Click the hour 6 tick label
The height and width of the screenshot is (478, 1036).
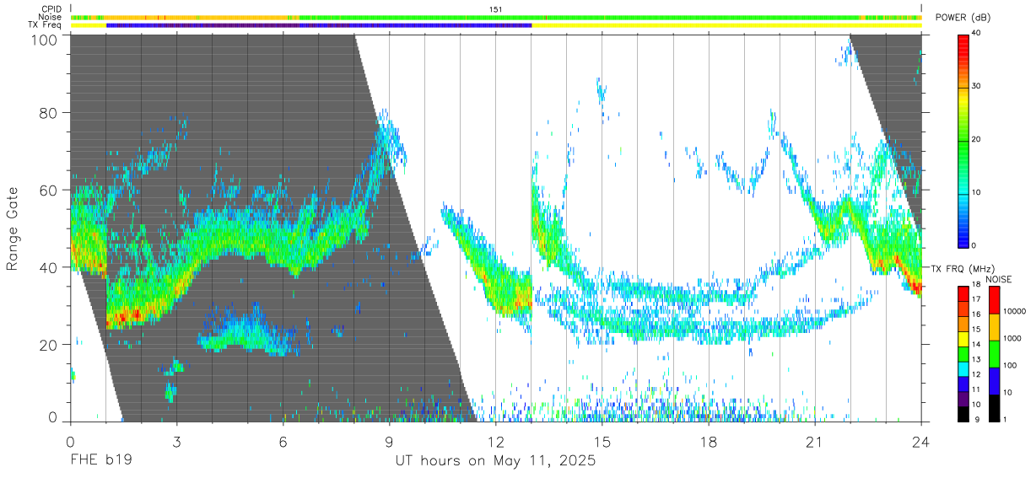283,441
